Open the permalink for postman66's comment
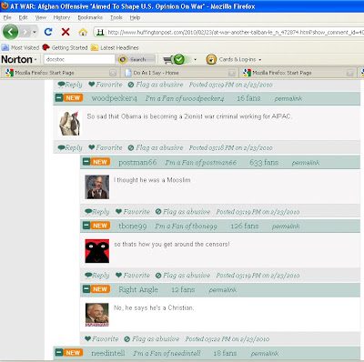 click(x=306, y=163)
